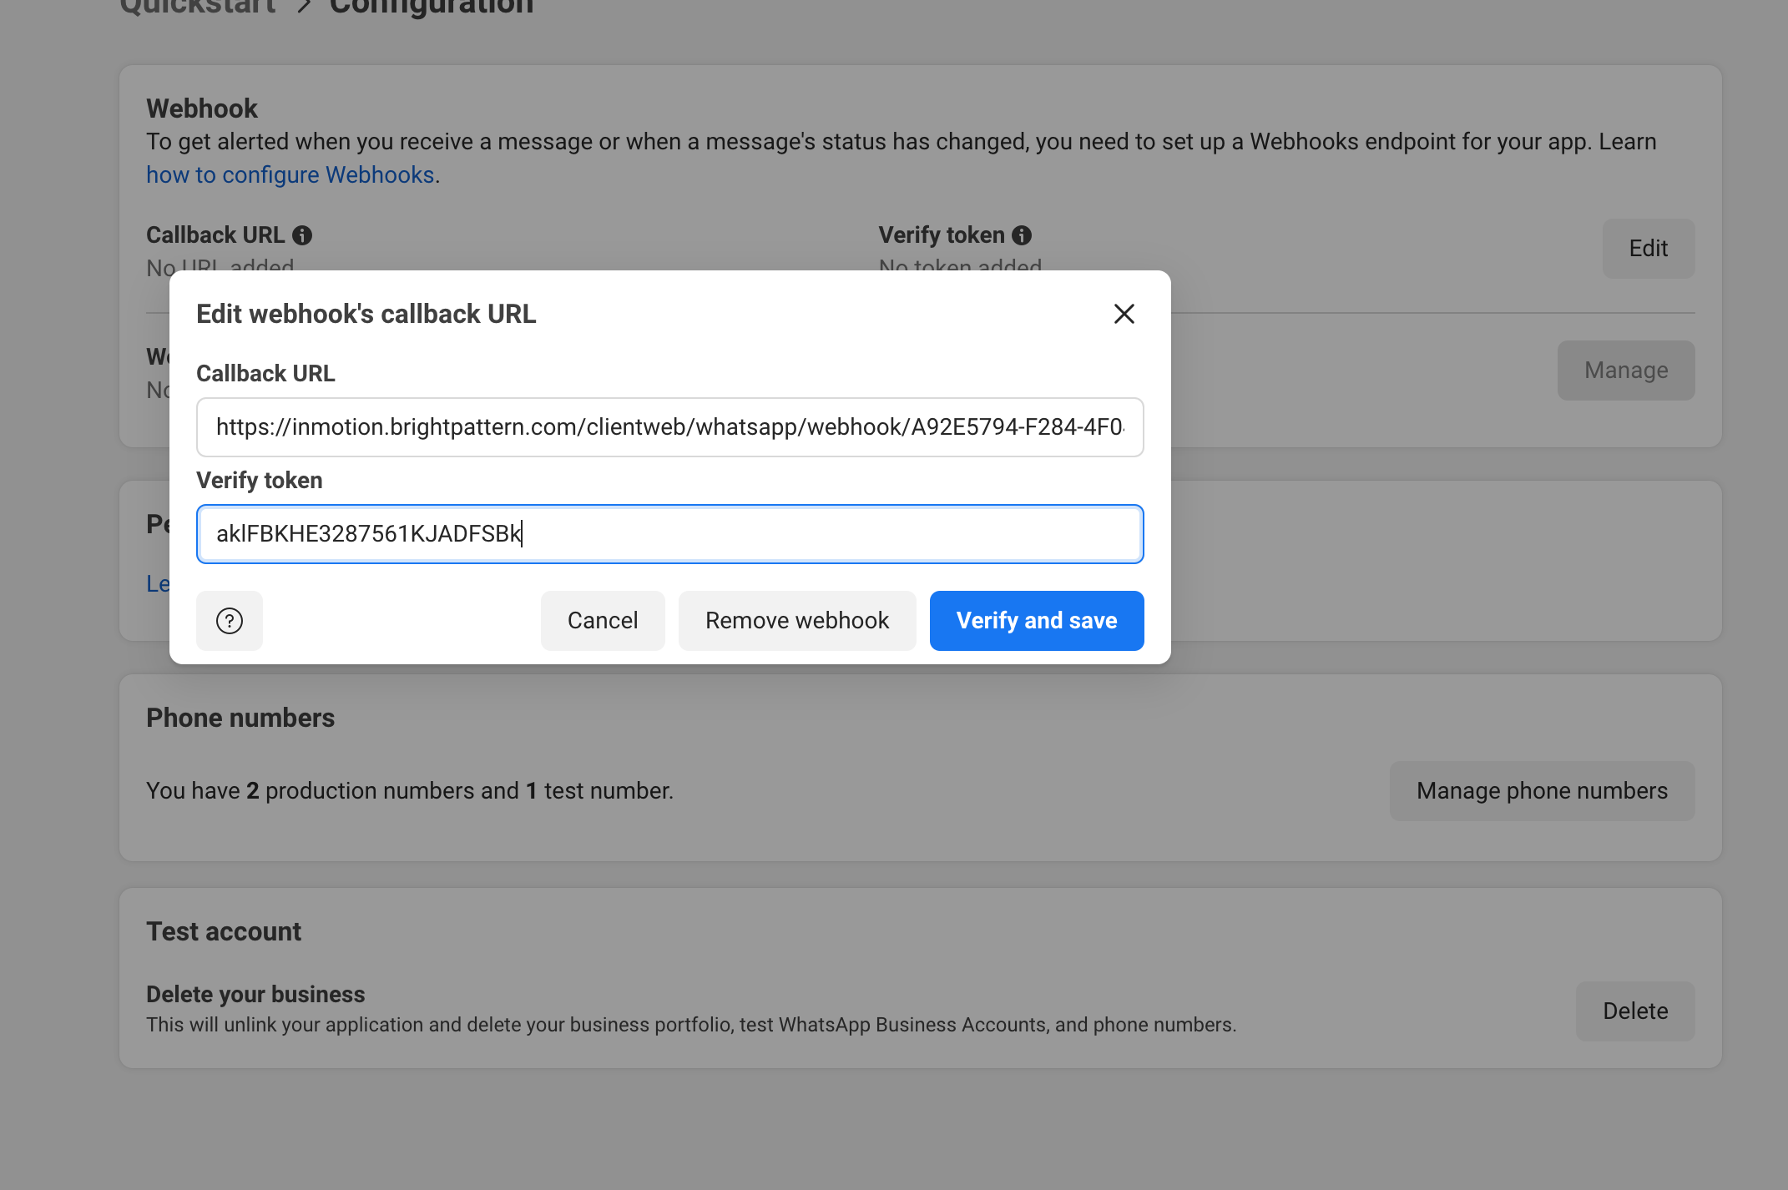This screenshot has height=1190, width=1788.
Task: Close the Edit webhook's callback URL dialog
Action: point(1124,314)
